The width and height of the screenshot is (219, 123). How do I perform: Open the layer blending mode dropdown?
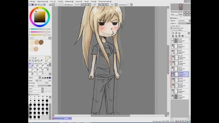click(x=184, y=20)
